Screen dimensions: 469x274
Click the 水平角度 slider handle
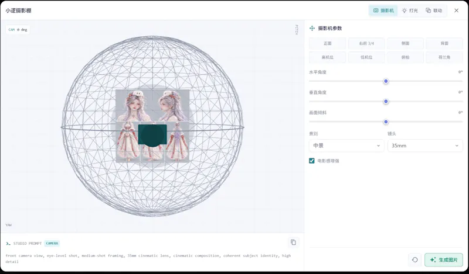[x=386, y=81]
